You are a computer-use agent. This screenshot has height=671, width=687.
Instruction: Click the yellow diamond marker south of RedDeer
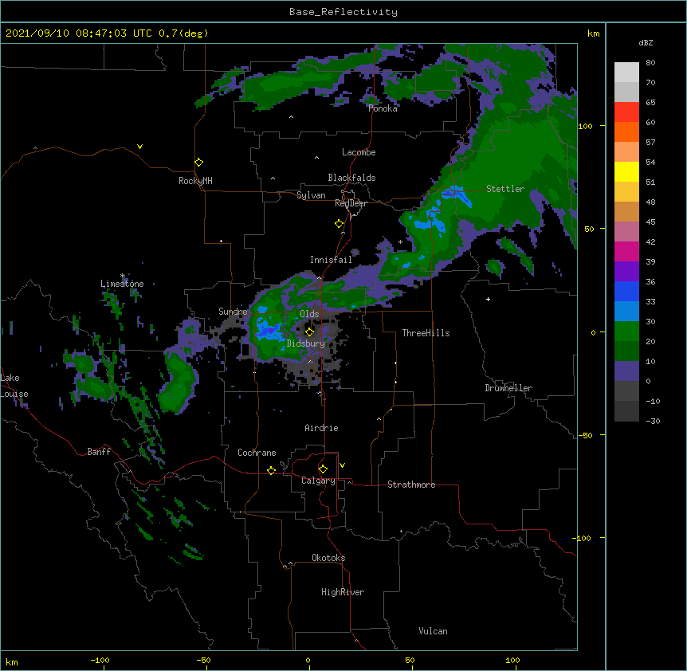pyautogui.click(x=339, y=223)
